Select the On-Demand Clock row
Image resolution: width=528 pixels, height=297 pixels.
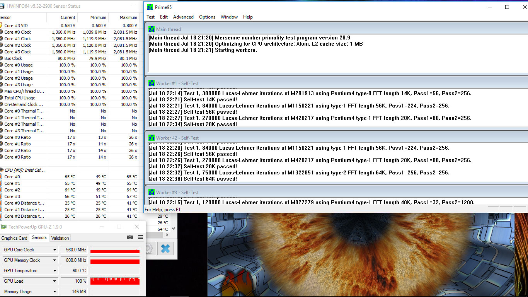tap(70, 104)
